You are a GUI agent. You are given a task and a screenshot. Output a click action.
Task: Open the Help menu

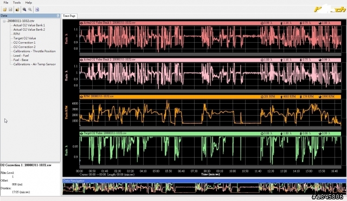(29, 3)
